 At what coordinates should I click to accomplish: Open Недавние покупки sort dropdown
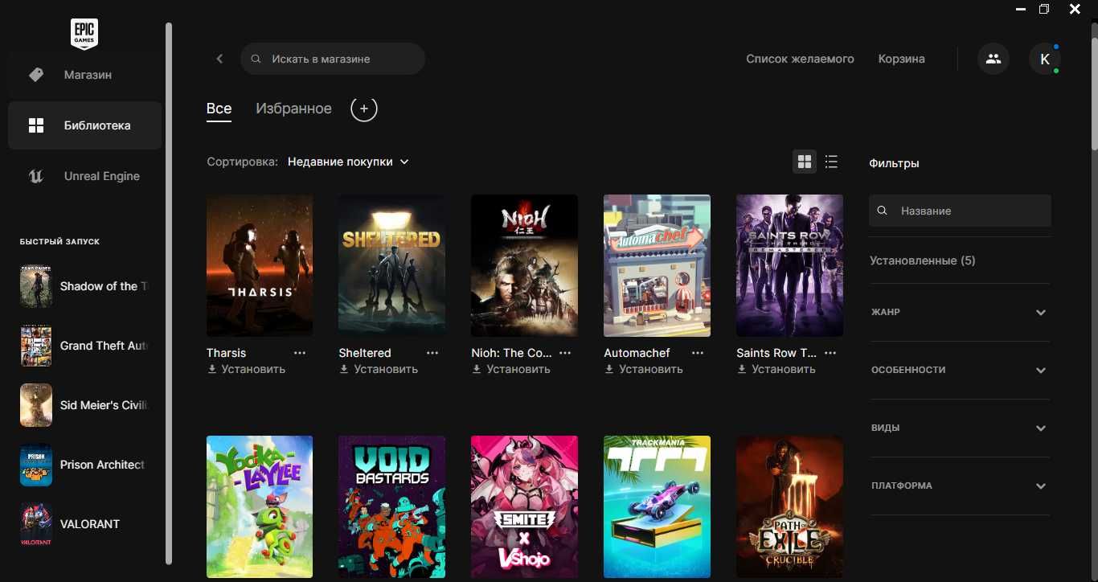348,162
